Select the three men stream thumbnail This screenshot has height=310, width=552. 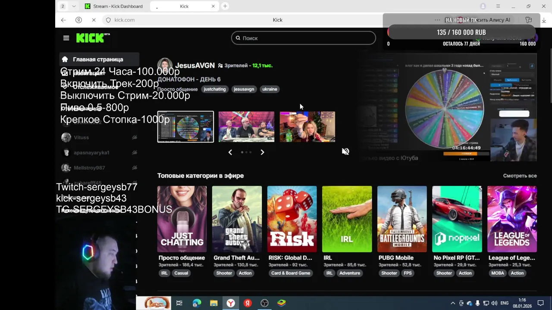pyautogui.click(x=246, y=127)
